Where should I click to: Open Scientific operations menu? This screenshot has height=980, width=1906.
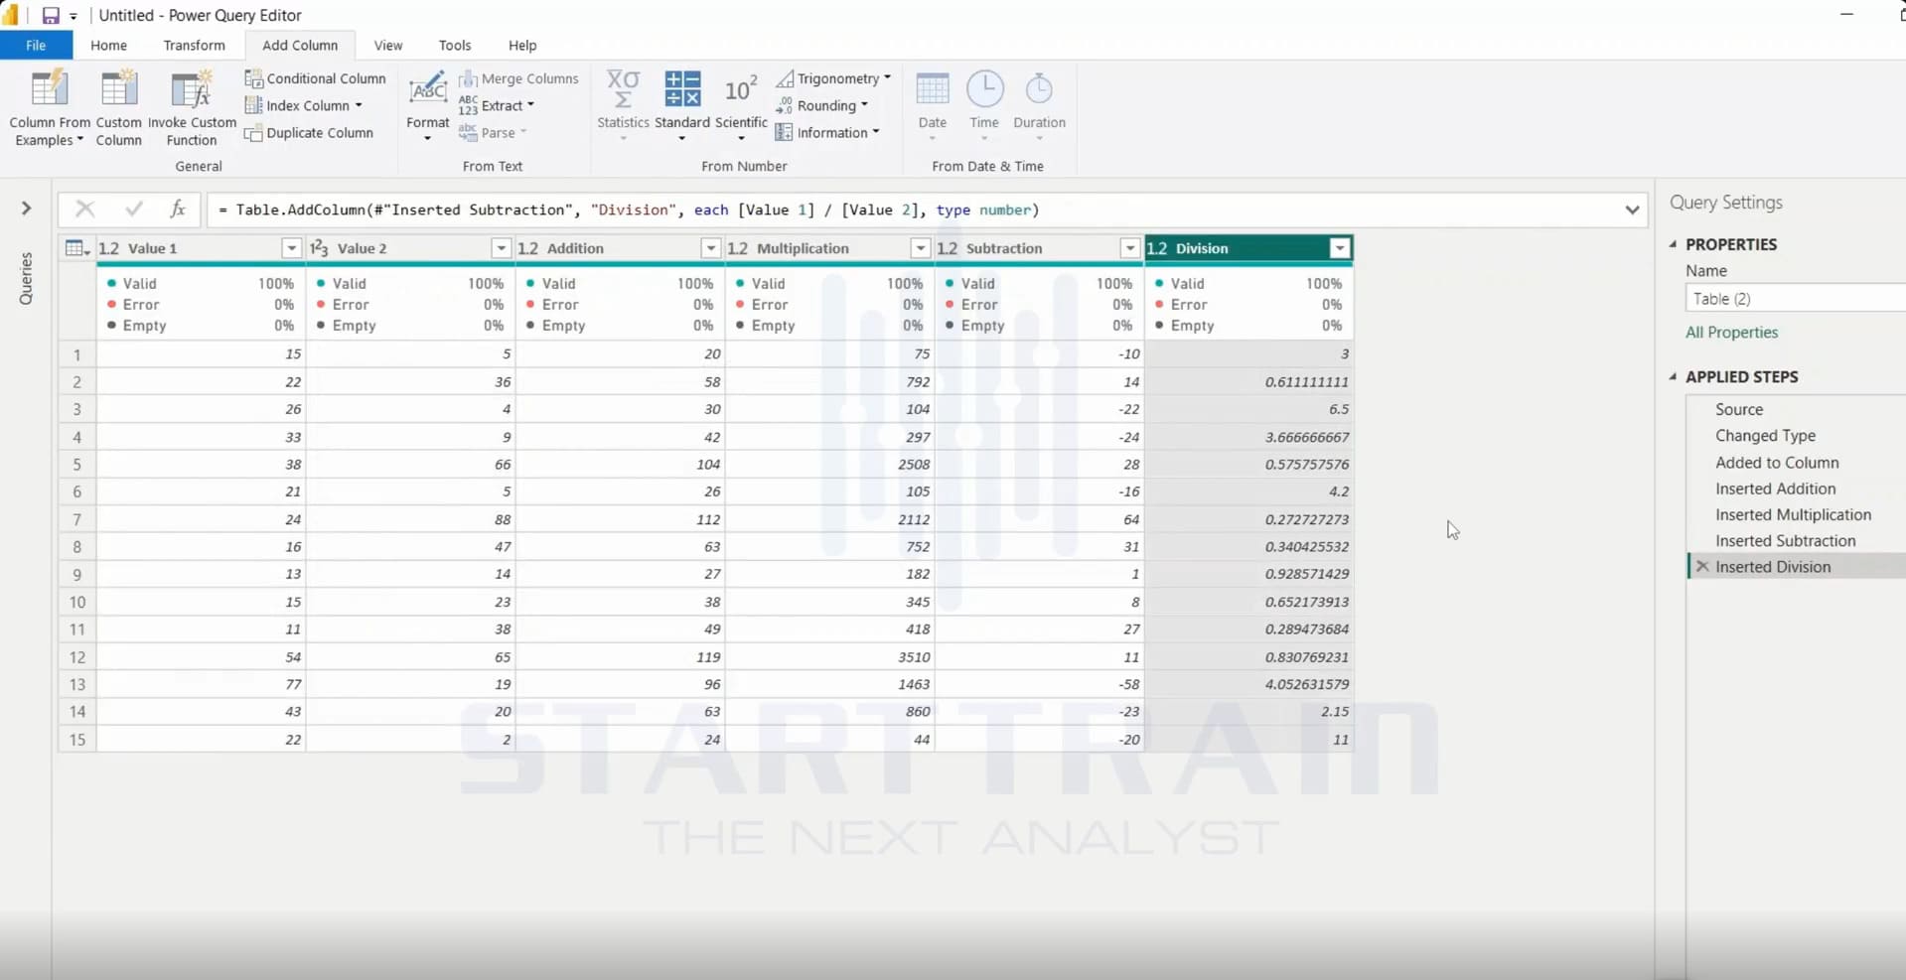[741, 106]
